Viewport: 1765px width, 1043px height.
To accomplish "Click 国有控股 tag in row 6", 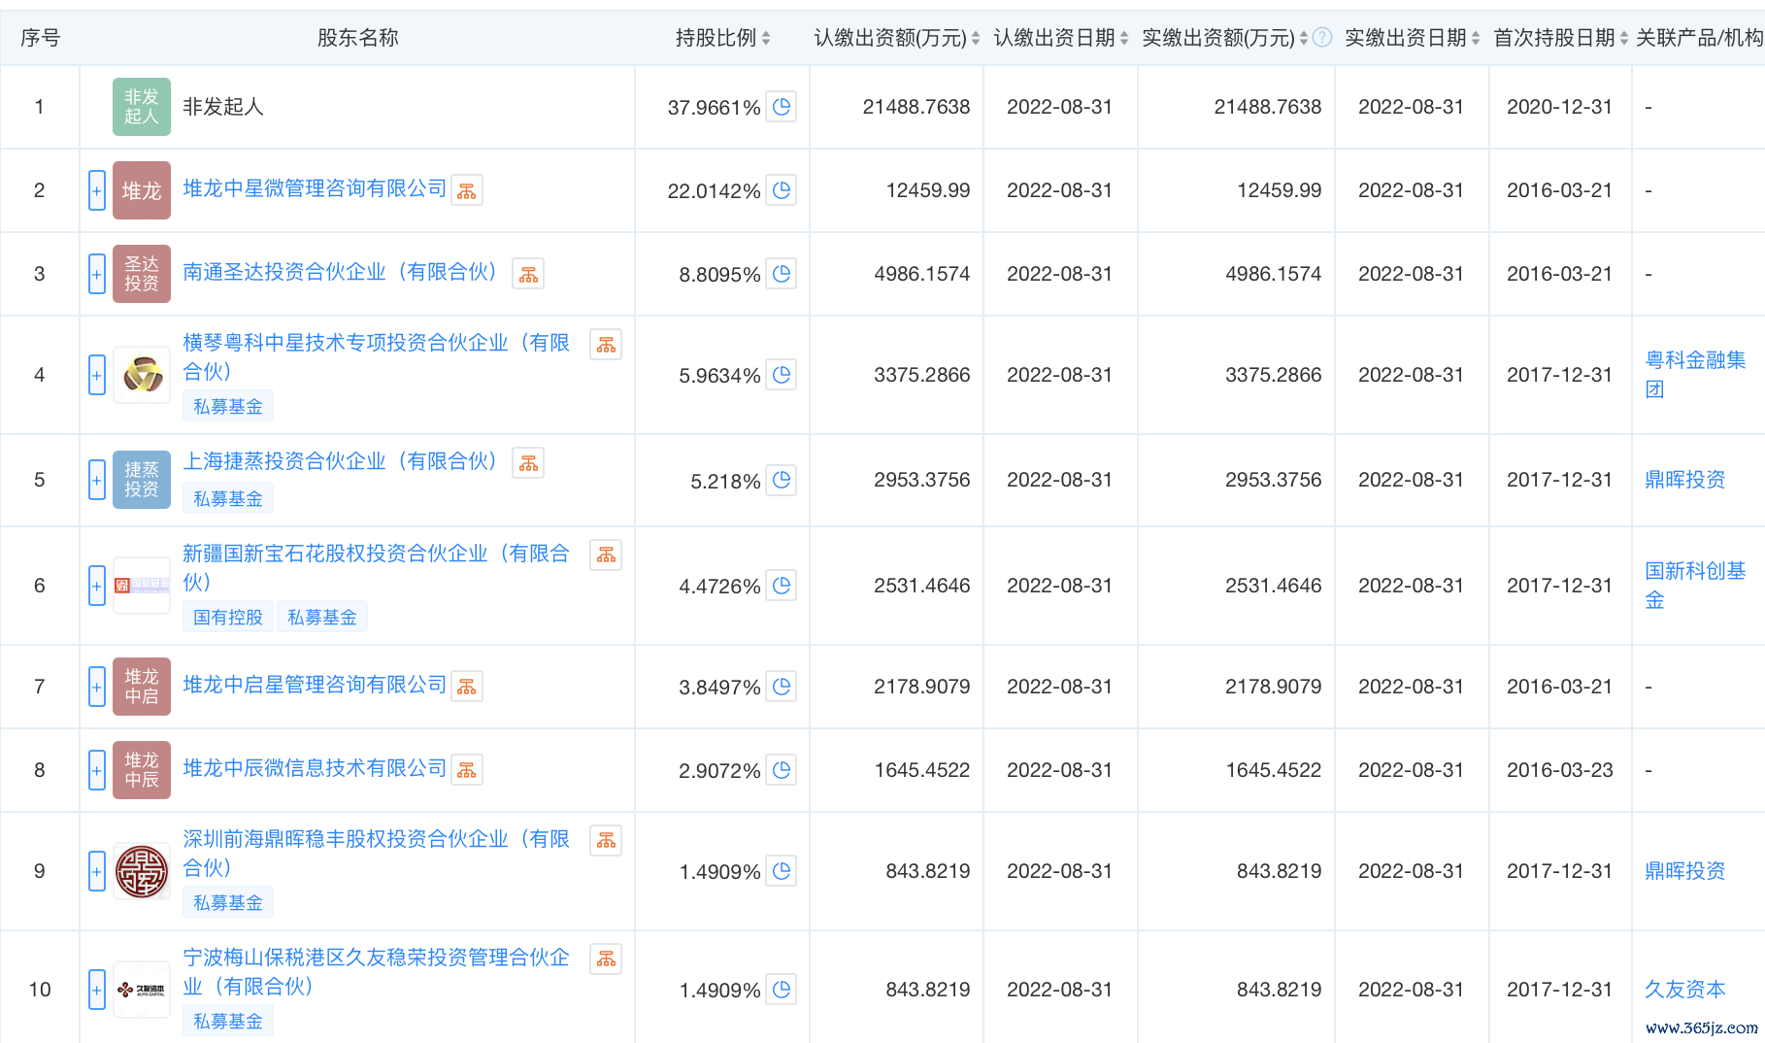I will [228, 618].
